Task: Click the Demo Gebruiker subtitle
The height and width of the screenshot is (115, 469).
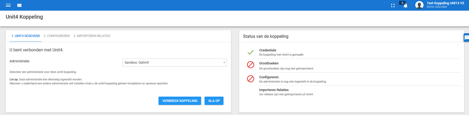Action: pos(437,7)
